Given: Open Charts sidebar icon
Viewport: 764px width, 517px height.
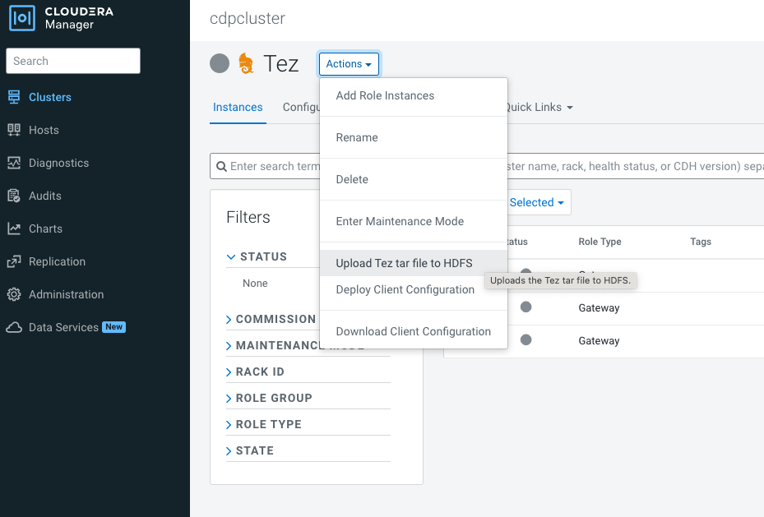Looking at the screenshot, I should point(14,228).
